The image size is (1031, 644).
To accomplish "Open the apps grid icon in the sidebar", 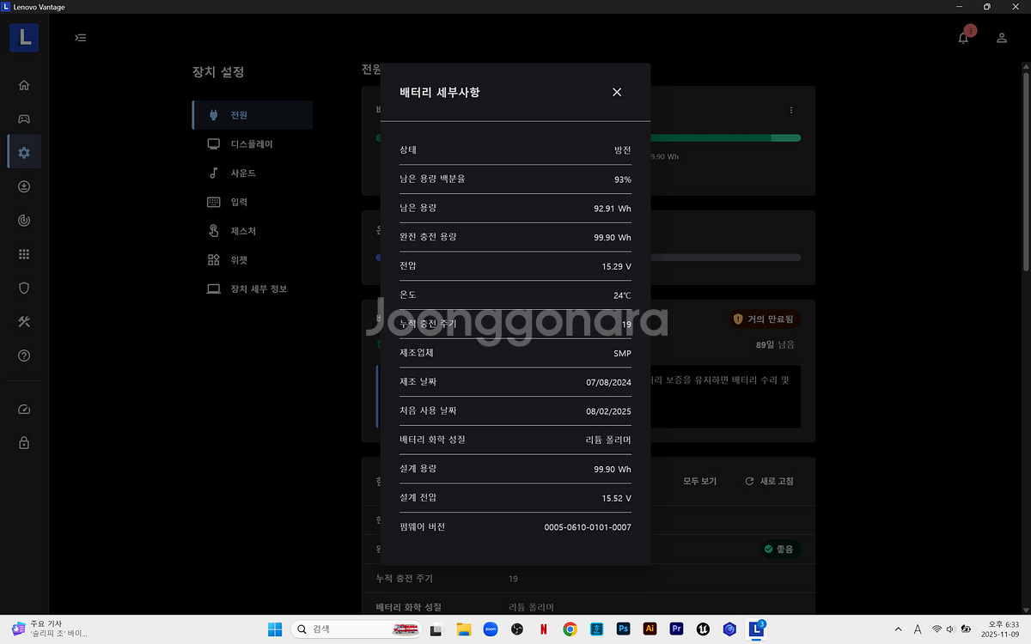I will (x=23, y=253).
